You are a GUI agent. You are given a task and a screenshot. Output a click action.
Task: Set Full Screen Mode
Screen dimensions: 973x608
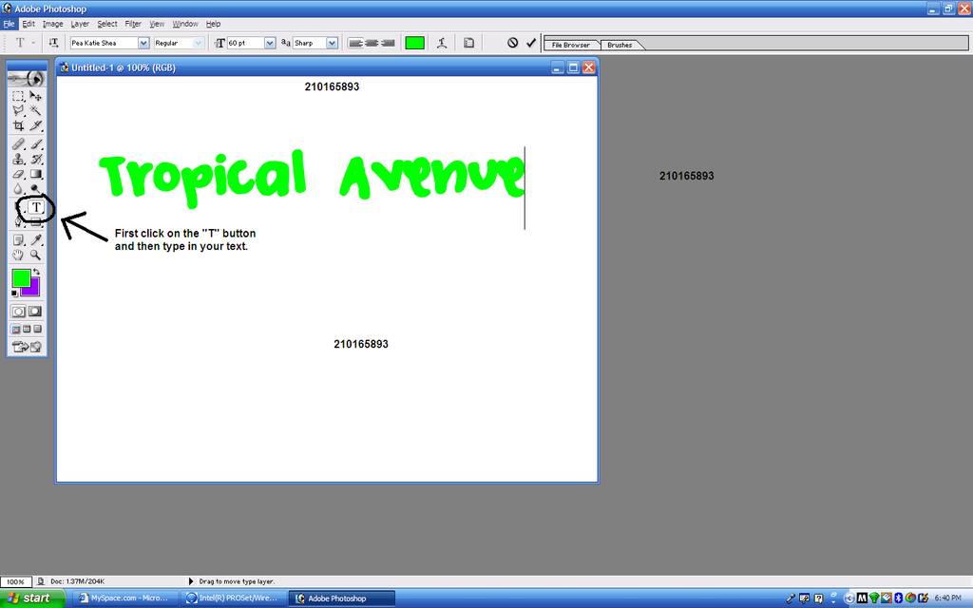pos(37,330)
